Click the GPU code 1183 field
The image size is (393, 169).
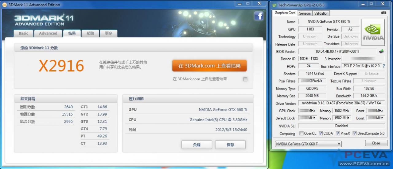[x=310, y=29]
